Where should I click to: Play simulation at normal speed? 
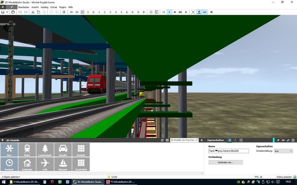(x=169, y=12)
